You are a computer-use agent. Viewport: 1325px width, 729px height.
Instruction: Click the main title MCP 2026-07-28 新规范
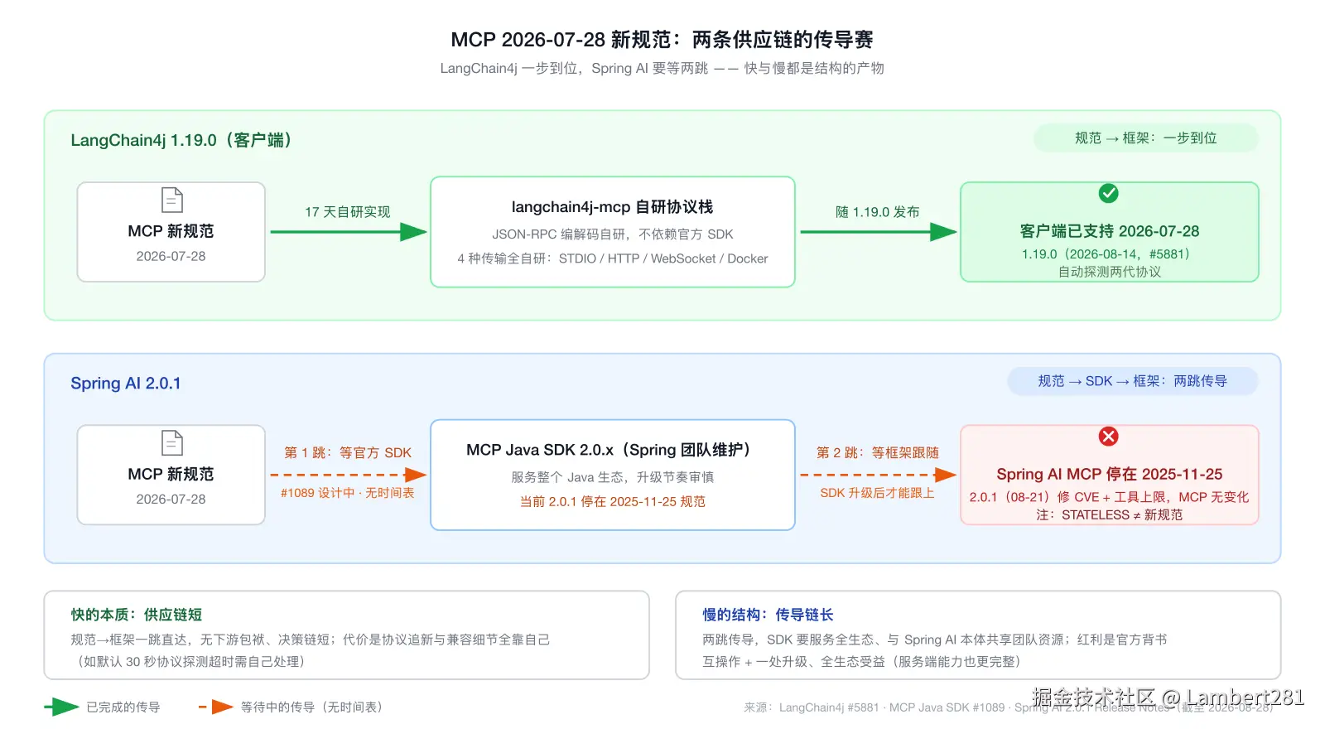(x=662, y=40)
